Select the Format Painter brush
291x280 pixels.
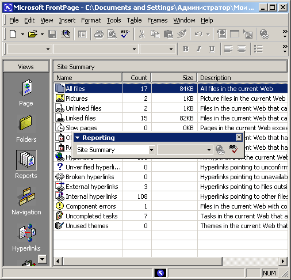pyautogui.click(x=182, y=34)
